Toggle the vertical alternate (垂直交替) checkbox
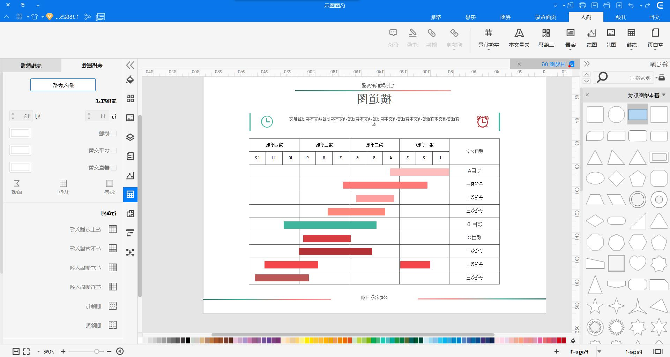The image size is (670, 357). pyautogui.click(x=114, y=168)
